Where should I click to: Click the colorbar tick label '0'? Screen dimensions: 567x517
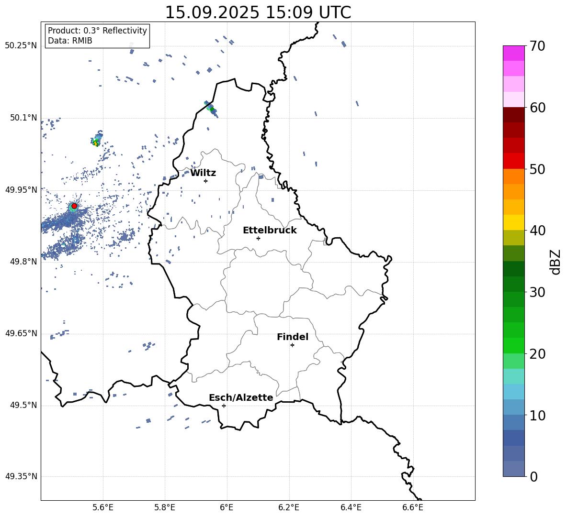pyautogui.click(x=534, y=476)
